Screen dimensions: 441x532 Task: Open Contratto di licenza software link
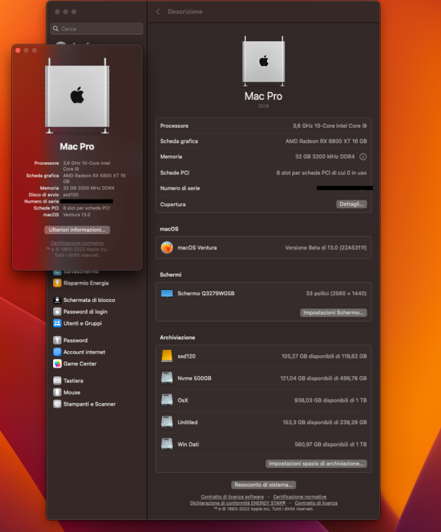click(232, 497)
